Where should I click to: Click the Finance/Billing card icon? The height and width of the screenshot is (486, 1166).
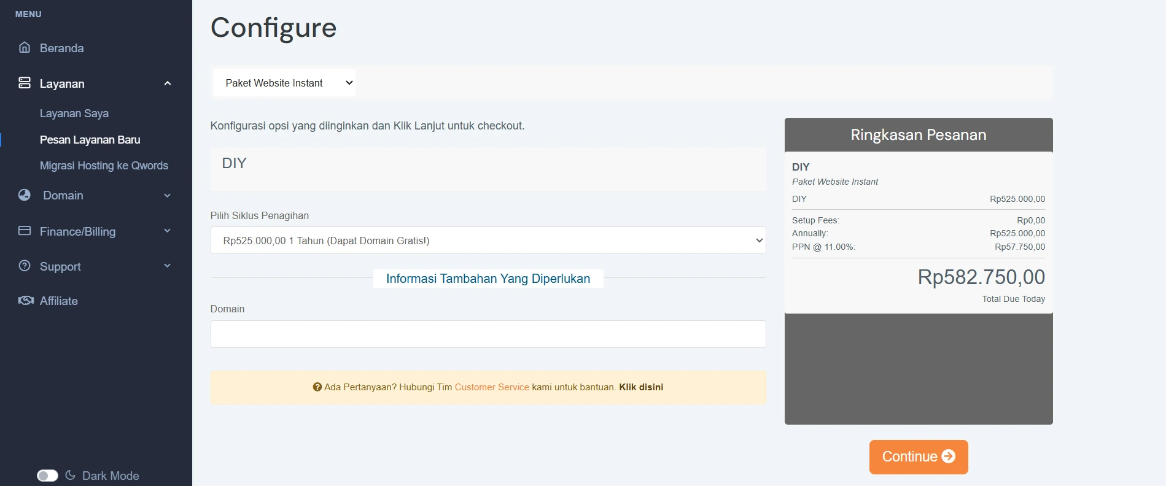(25, 231)
